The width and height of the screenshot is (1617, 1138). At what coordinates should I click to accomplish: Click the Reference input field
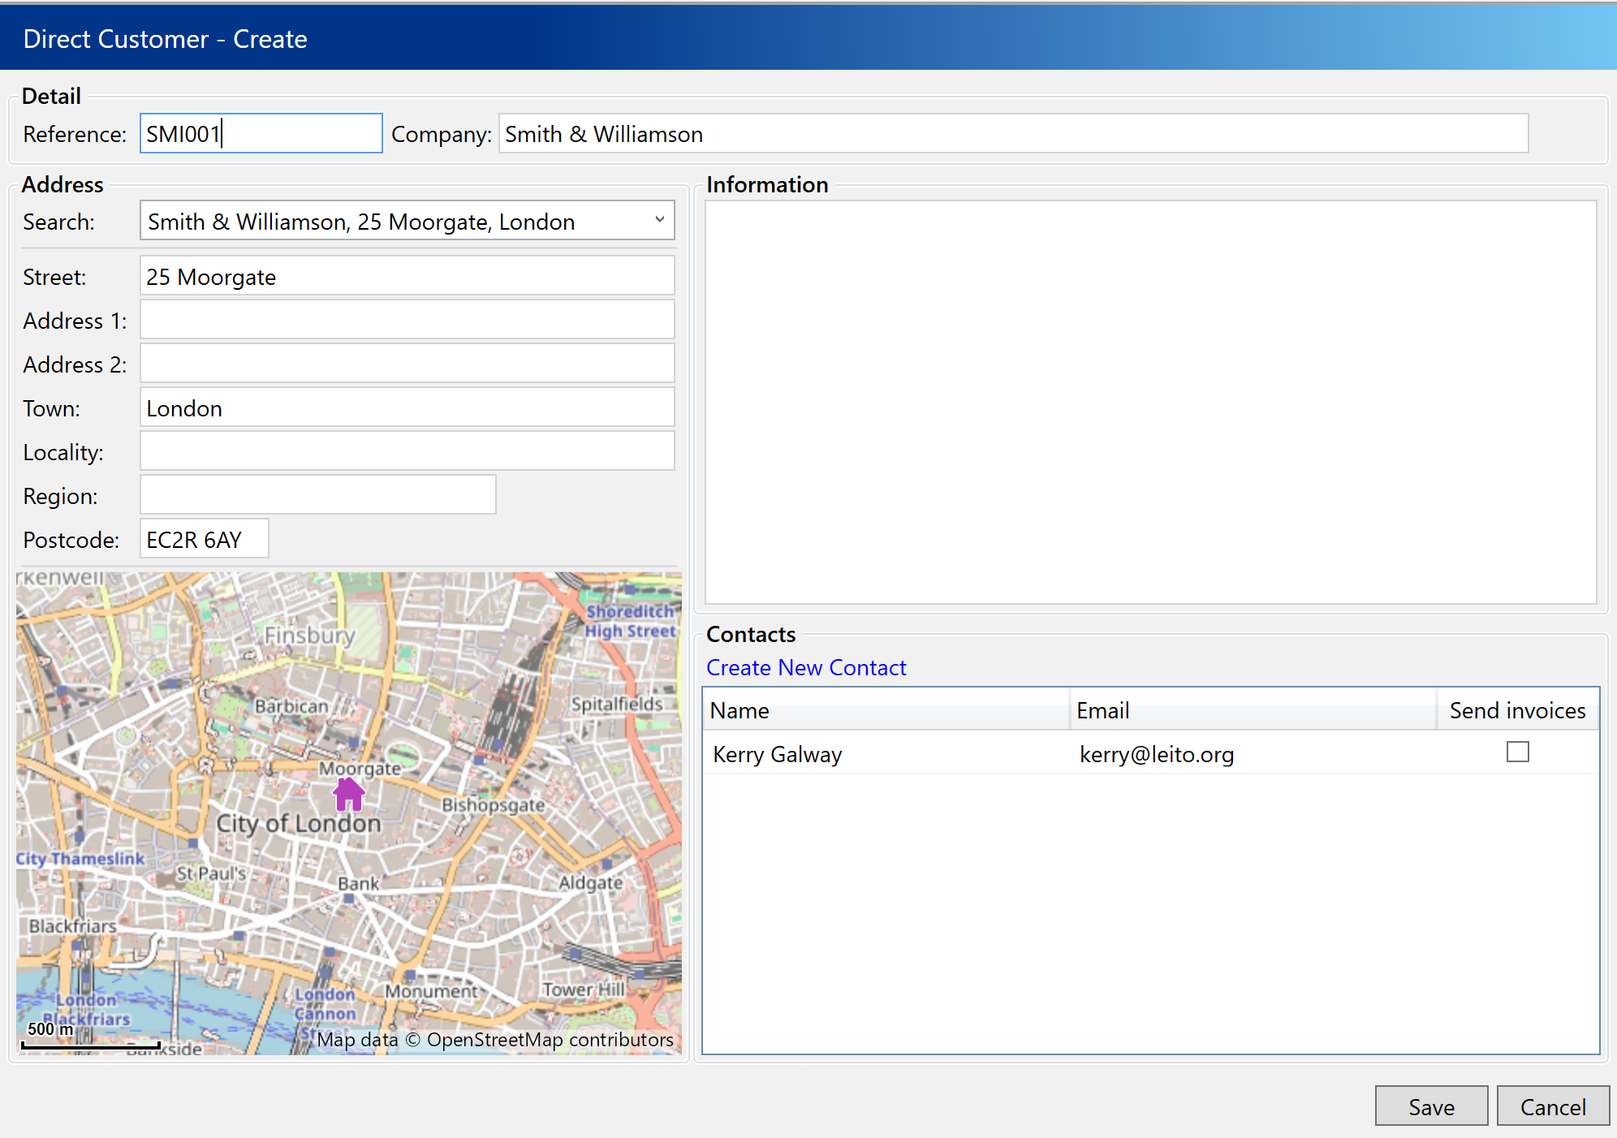[260, 134]
